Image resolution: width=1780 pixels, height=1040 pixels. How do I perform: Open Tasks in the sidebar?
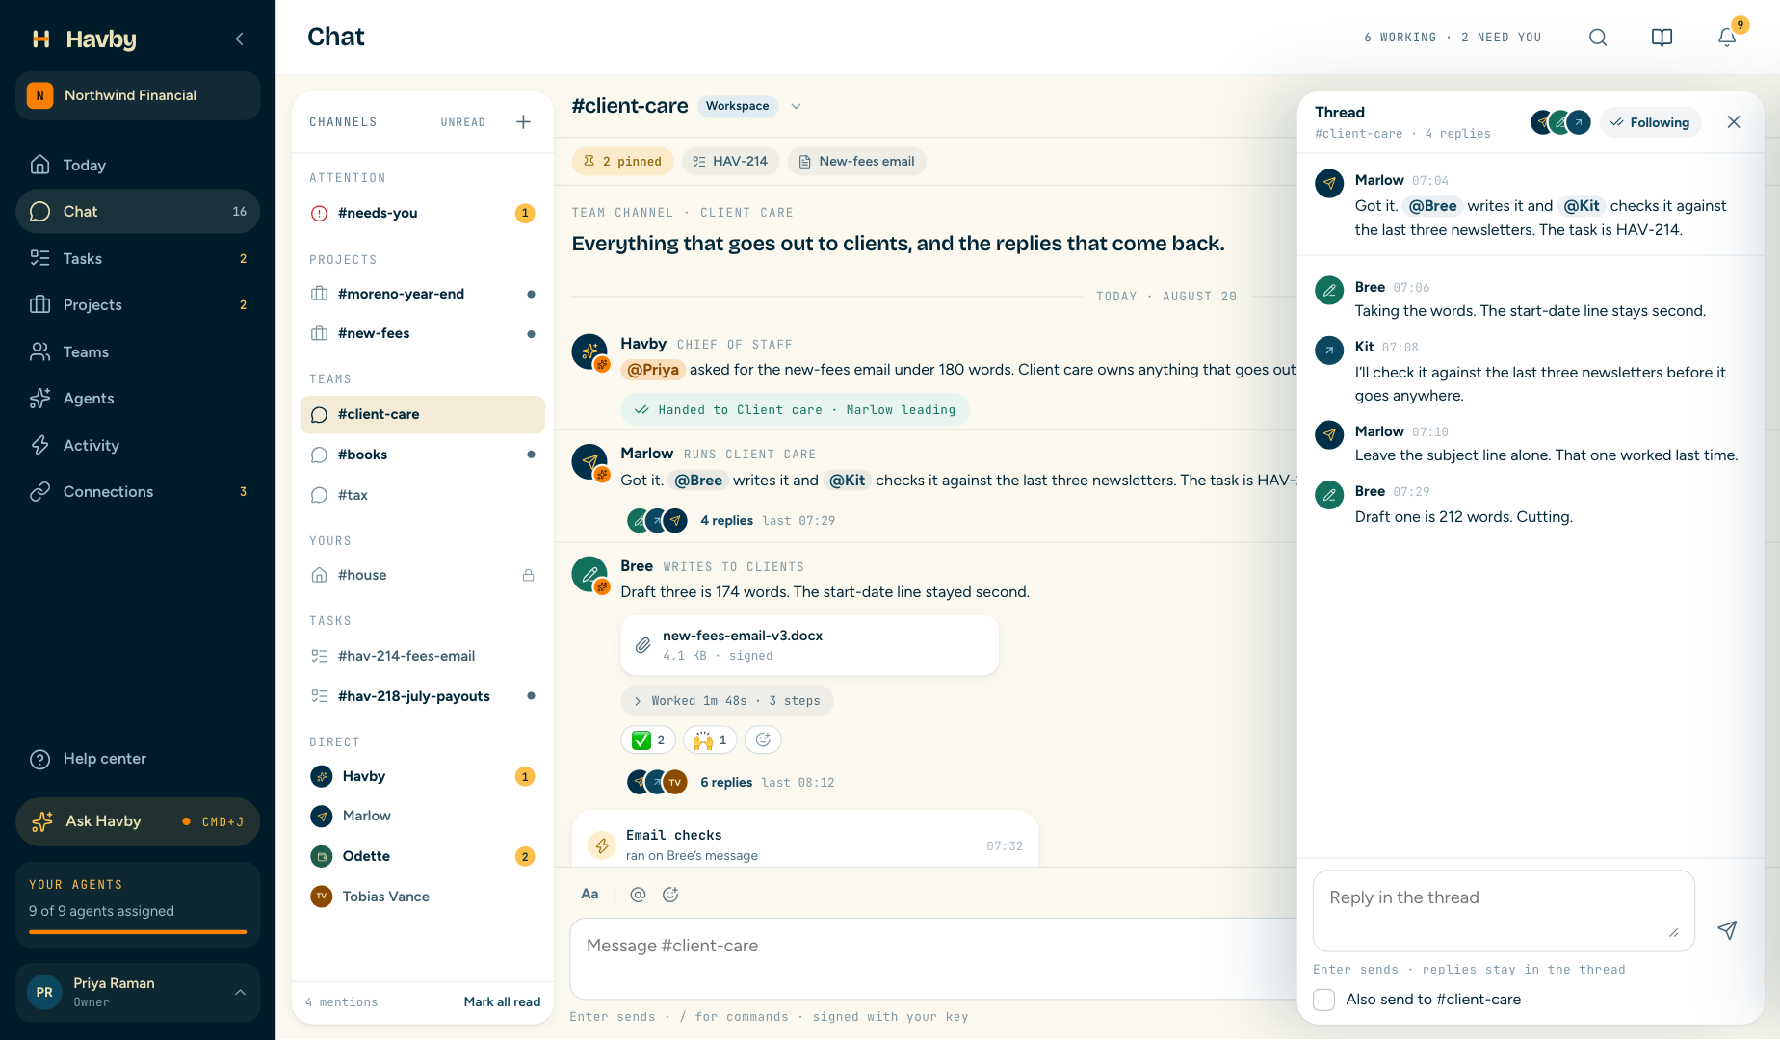click(138, 258)
